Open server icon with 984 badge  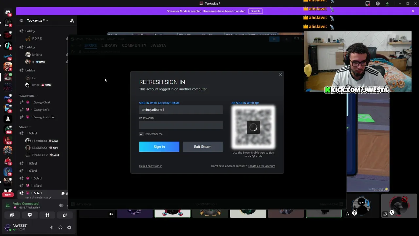coord(8,130)
